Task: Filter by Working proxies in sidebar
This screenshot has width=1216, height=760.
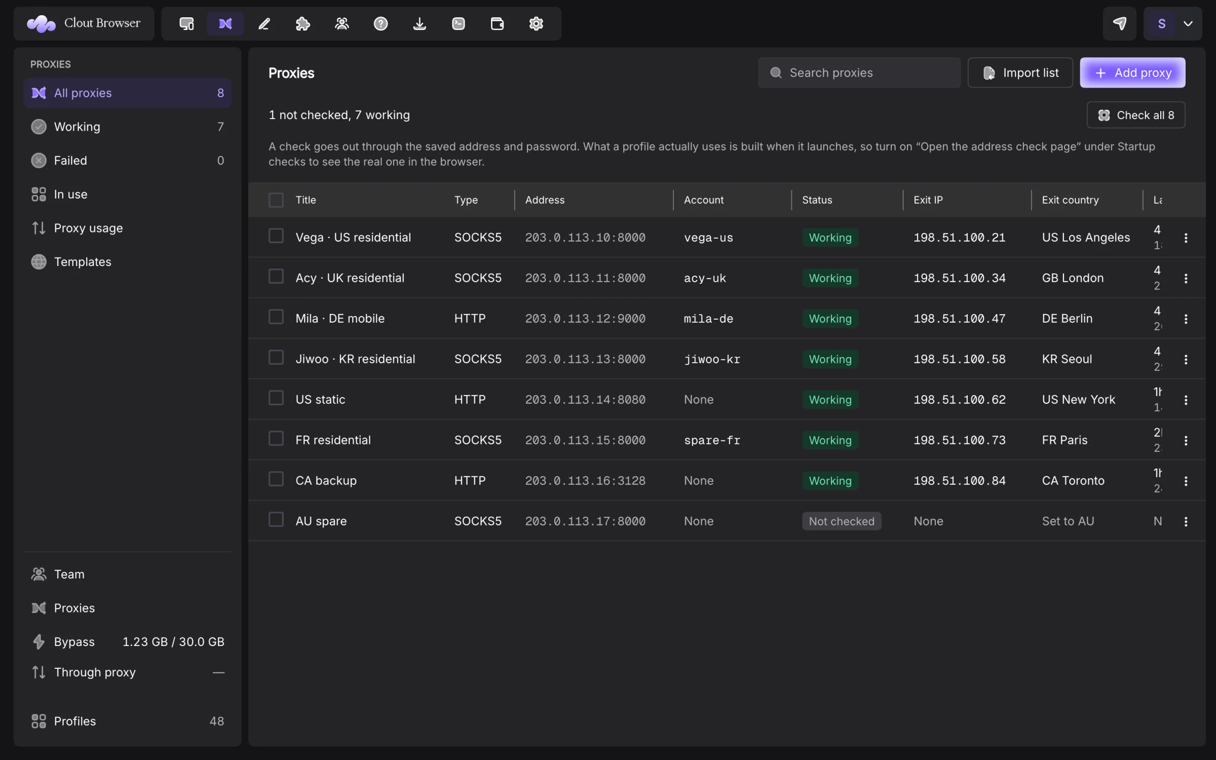Action: coord(128,127)
